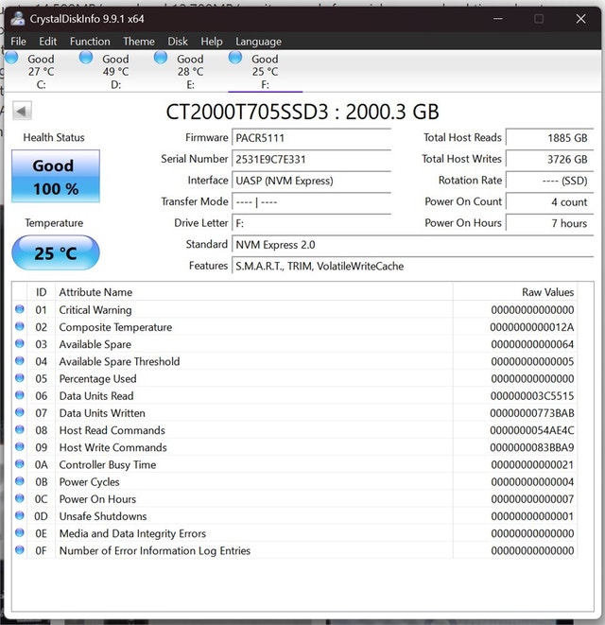Click the Features field with S.M.A.R.T., TRIM

pyautogui.click(x=412, y=266)
